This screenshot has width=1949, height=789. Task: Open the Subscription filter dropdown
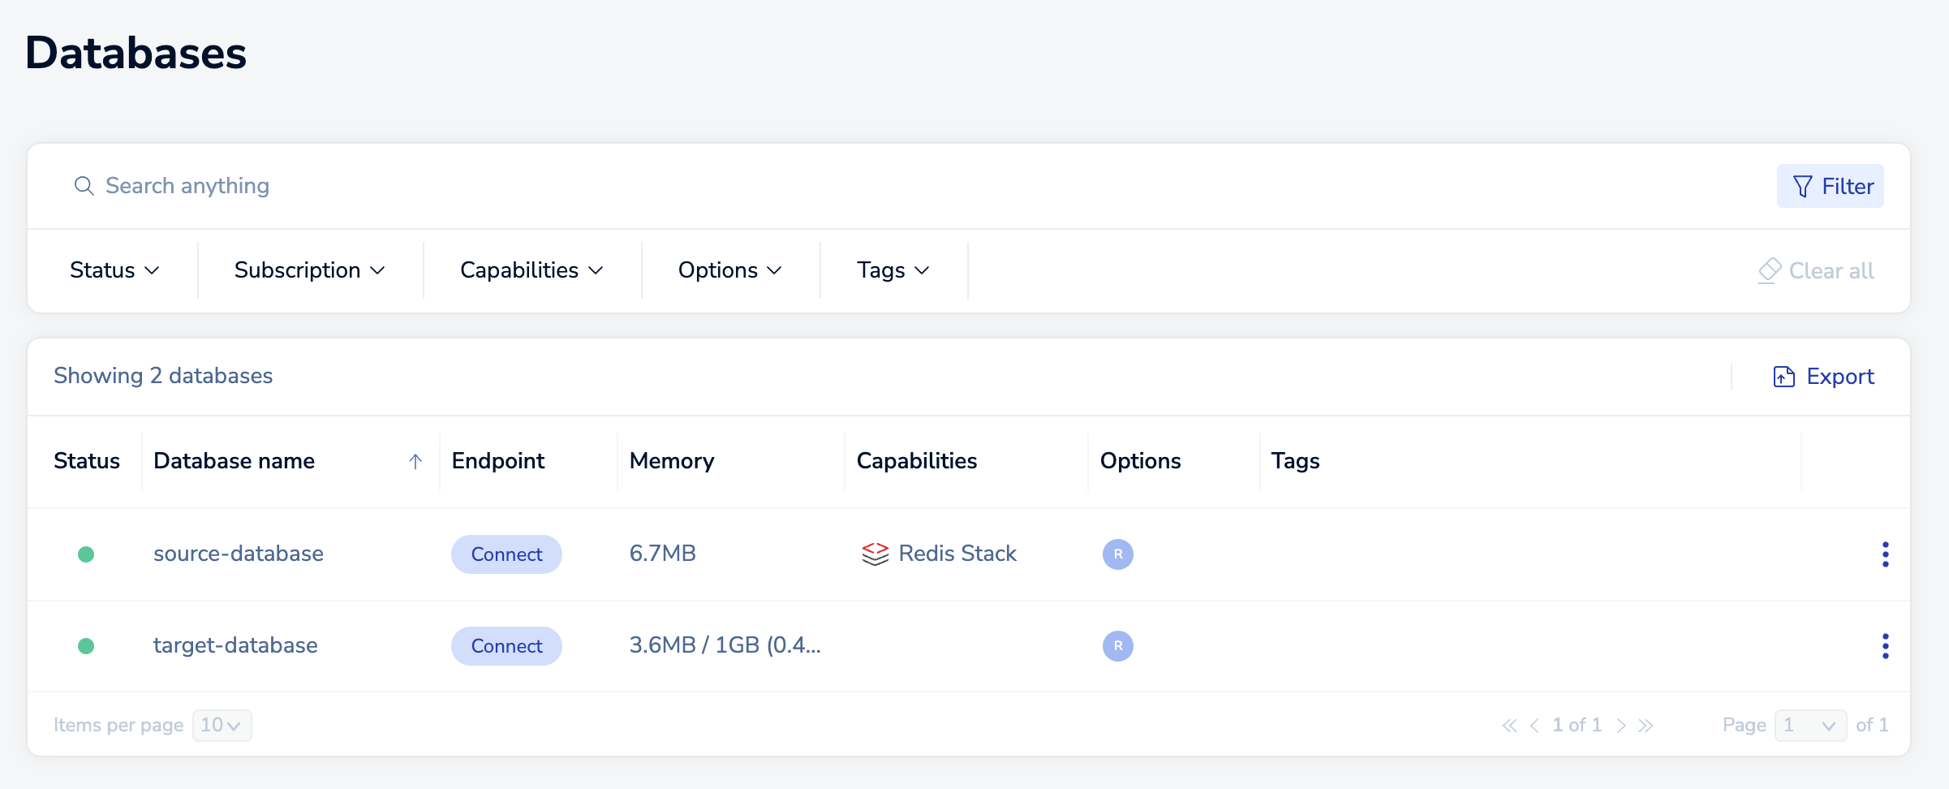309,270
